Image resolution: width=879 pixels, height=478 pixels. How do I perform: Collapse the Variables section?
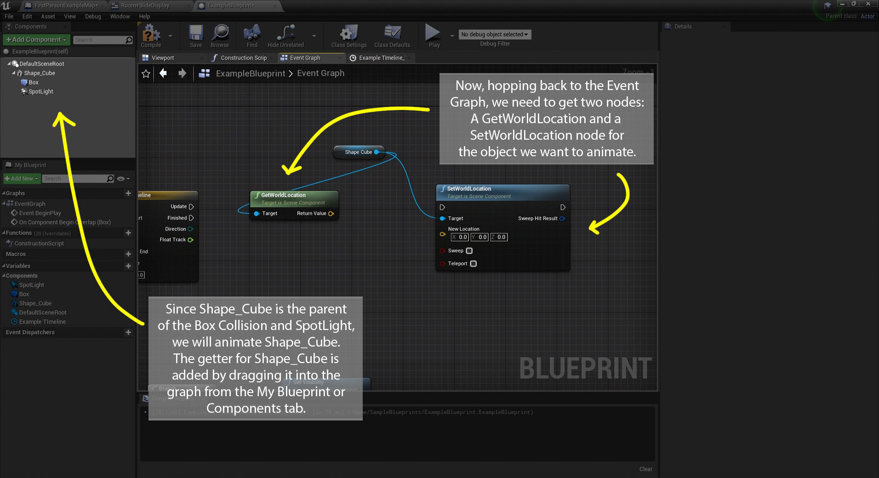coord(4,266)
